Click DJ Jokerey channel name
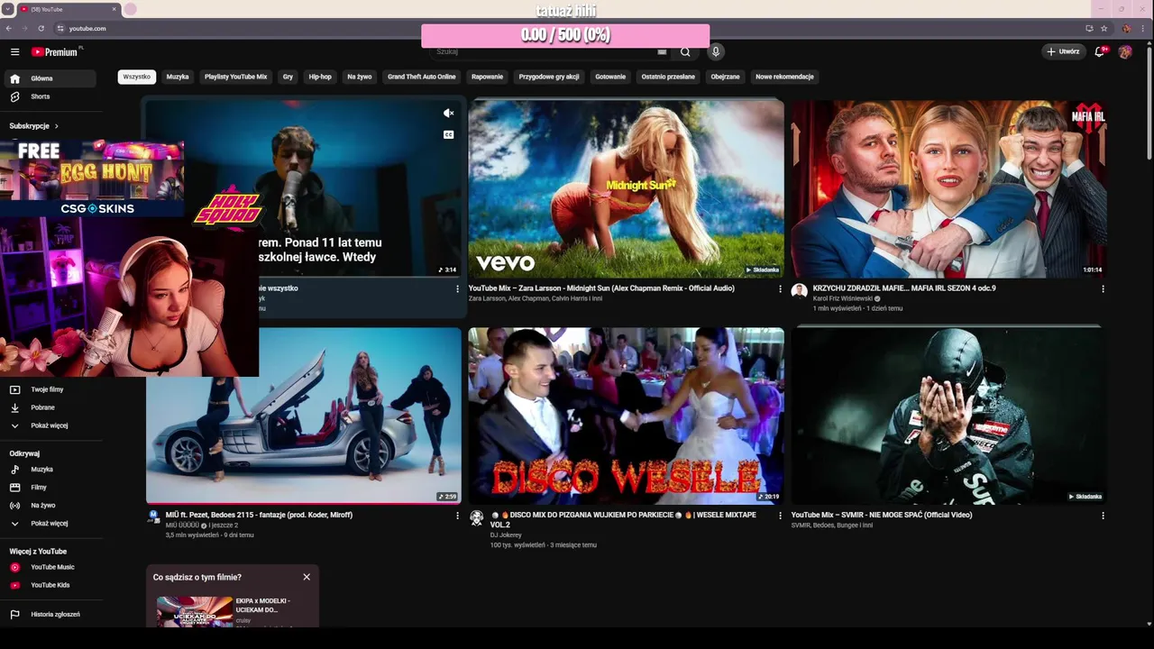 [x=506, y=535]
